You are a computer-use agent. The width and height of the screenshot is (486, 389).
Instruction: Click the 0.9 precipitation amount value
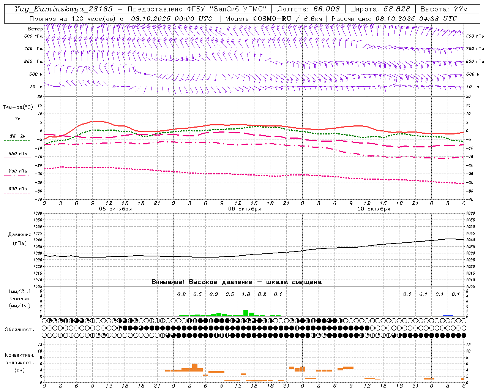[x=214, y=294]
